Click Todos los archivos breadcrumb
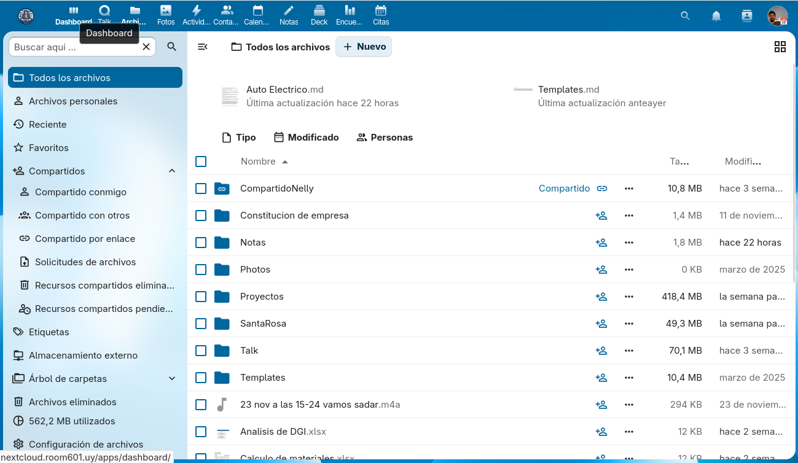 coord(280,47)
